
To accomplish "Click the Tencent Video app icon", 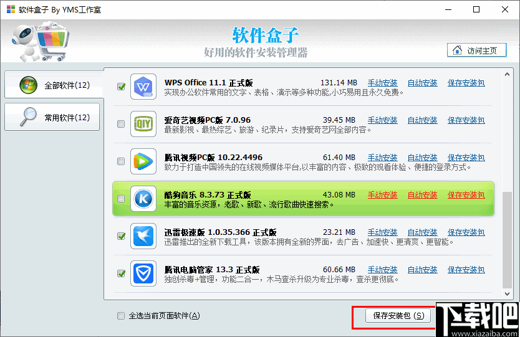I will point(143,161).
